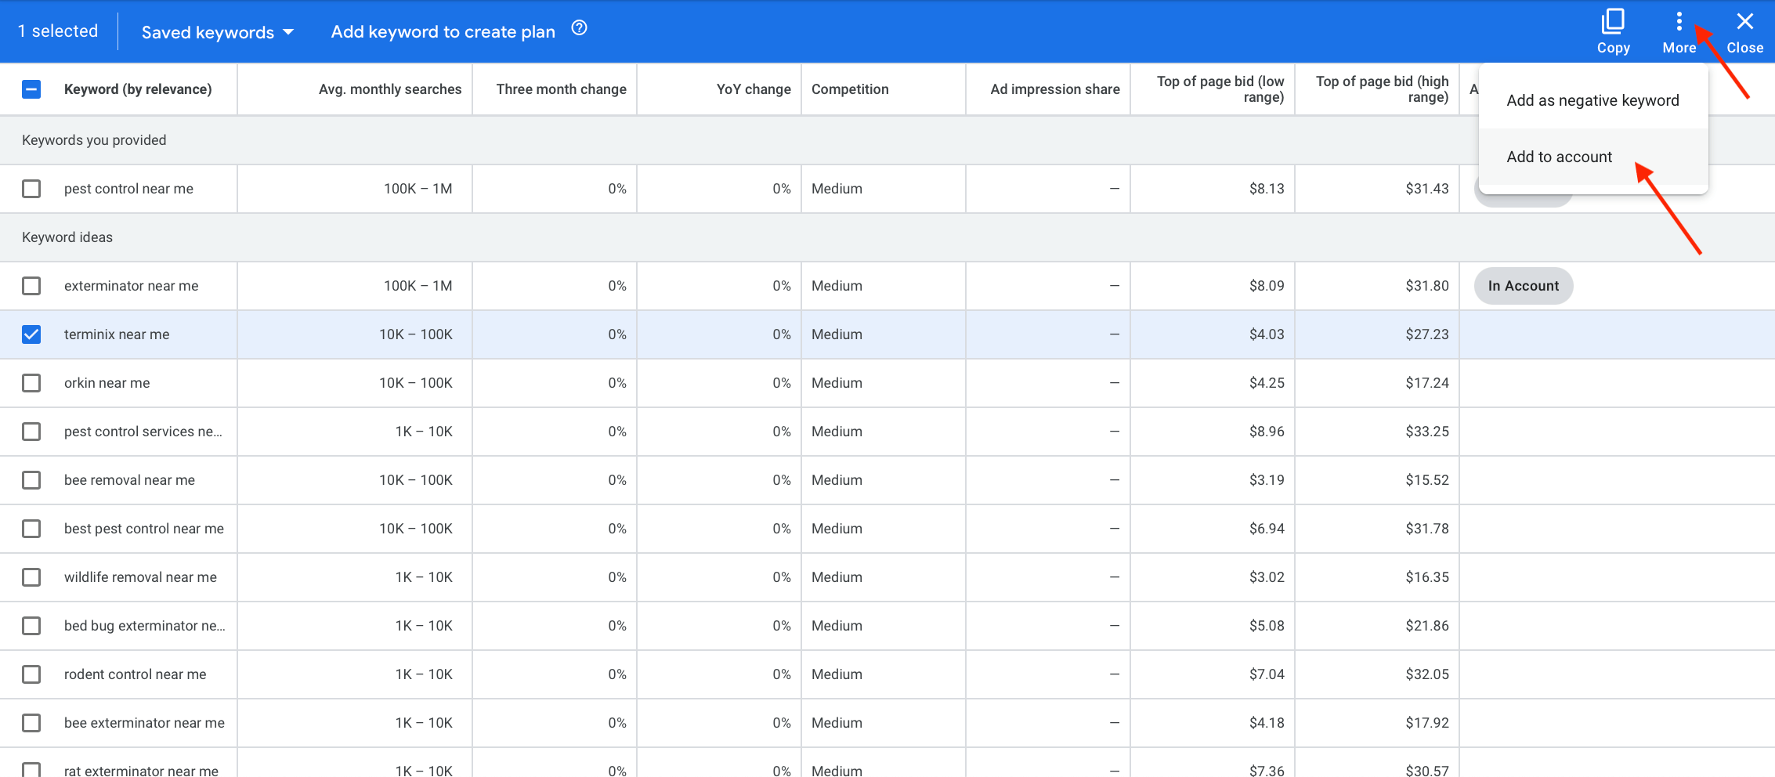The width and height of the screenshot is (1775, 777).
Task: Click the Keyword by relevance column header
Action: 137,89
